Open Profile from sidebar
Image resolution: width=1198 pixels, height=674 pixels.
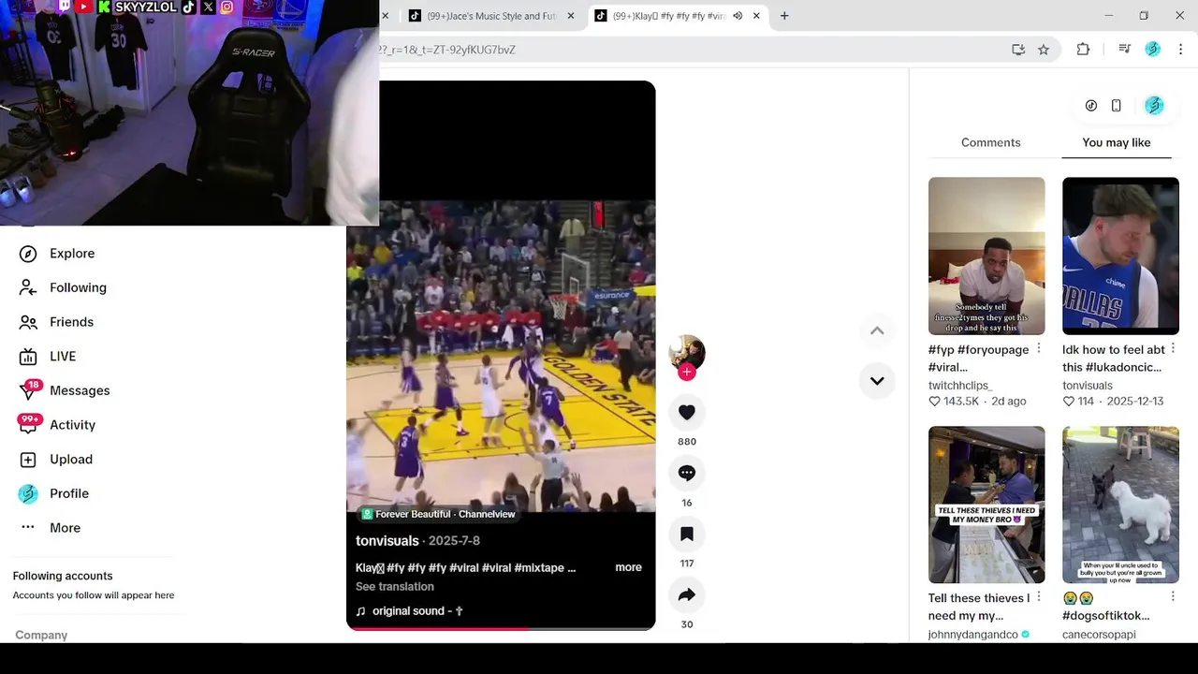click(x=53, y=493)
